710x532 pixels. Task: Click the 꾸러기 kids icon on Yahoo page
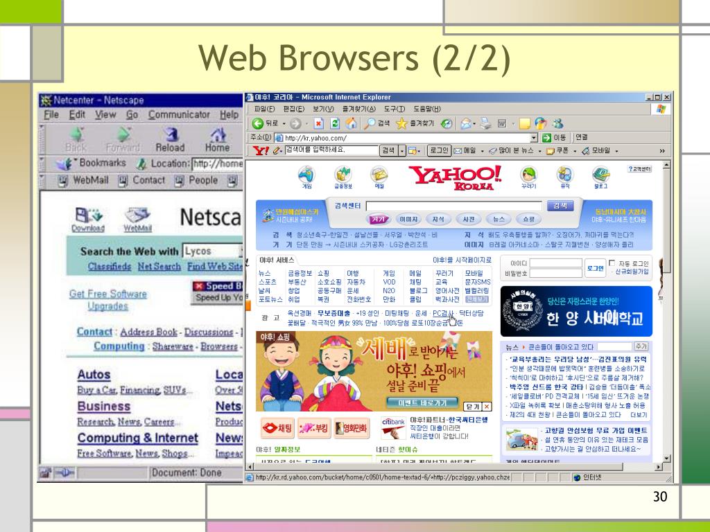click(528, 175)
